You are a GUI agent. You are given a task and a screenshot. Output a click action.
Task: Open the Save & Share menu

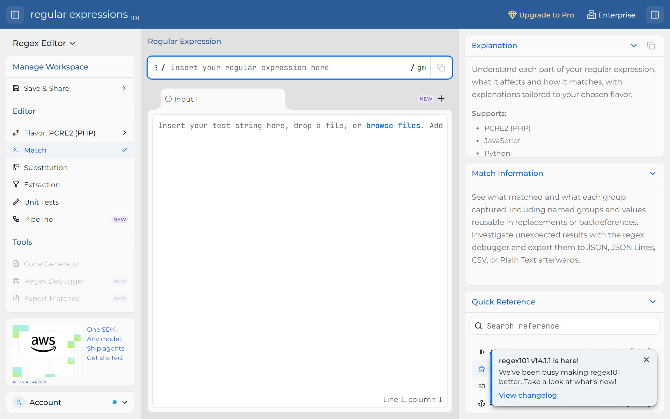pos(70,88)
